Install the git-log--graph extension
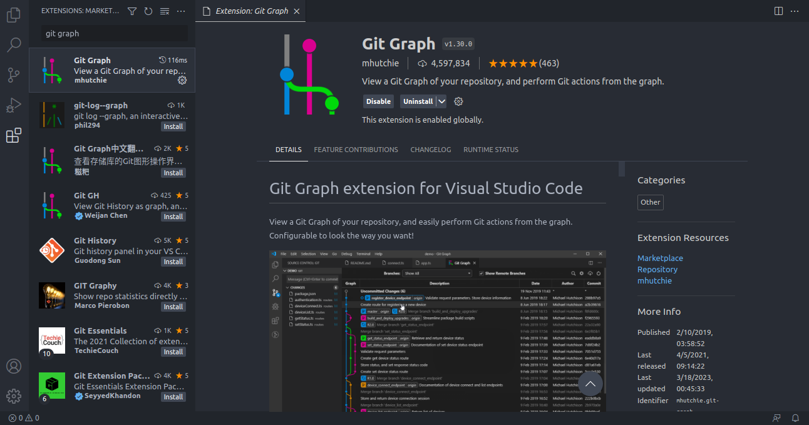This screenshot has height=425, width=809. tap(173, 126)
